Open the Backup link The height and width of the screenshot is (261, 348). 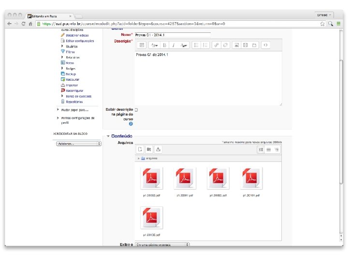pos(71,74)
